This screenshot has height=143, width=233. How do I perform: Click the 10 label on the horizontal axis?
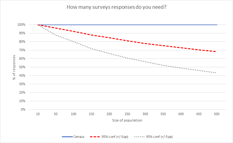38,114
